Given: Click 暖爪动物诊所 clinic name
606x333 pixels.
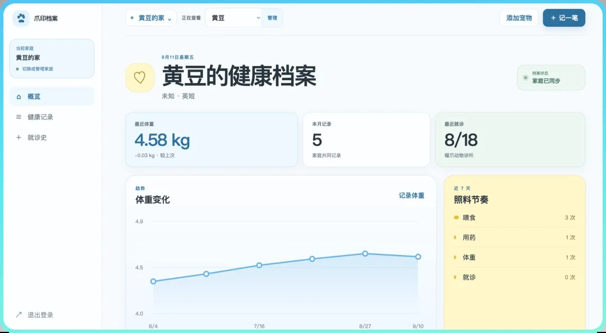Looking at the screenshot, I should (459, 155).
